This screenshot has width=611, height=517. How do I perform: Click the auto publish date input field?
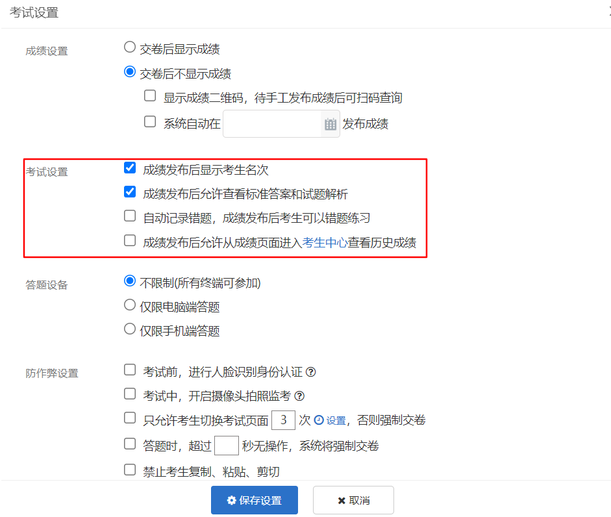tap(272, 124)
